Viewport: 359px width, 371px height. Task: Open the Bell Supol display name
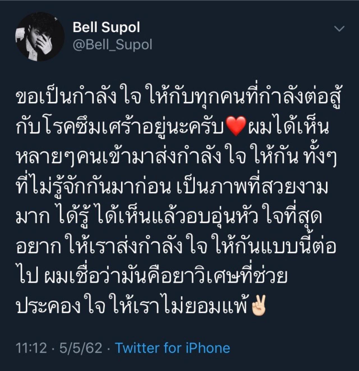pos(106,27)
